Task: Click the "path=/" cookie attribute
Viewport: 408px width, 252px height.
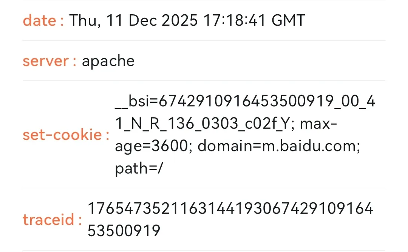Action: pos(139,169)
